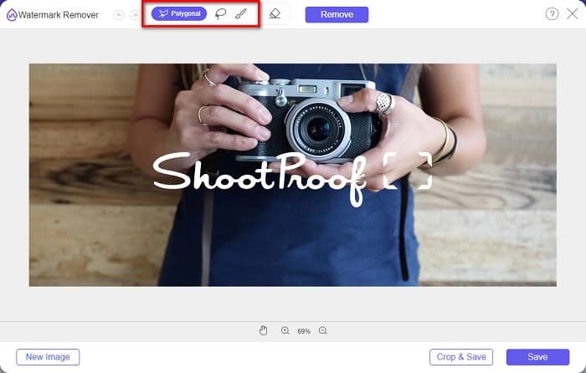
Task: Enable the Hand pan tool
Action: (x=263, y=331)
